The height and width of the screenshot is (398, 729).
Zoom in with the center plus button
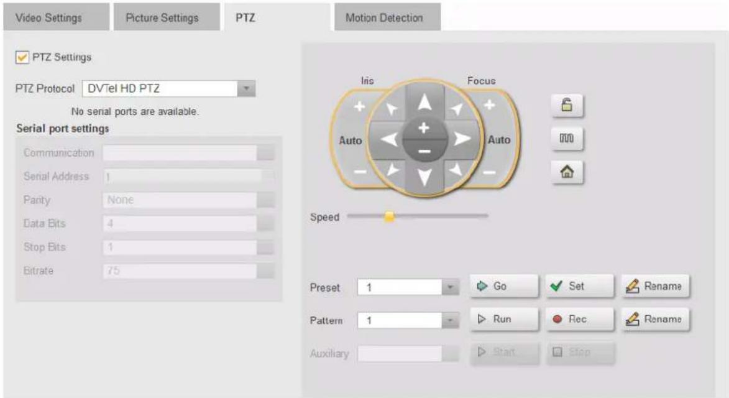coord(424,127)
